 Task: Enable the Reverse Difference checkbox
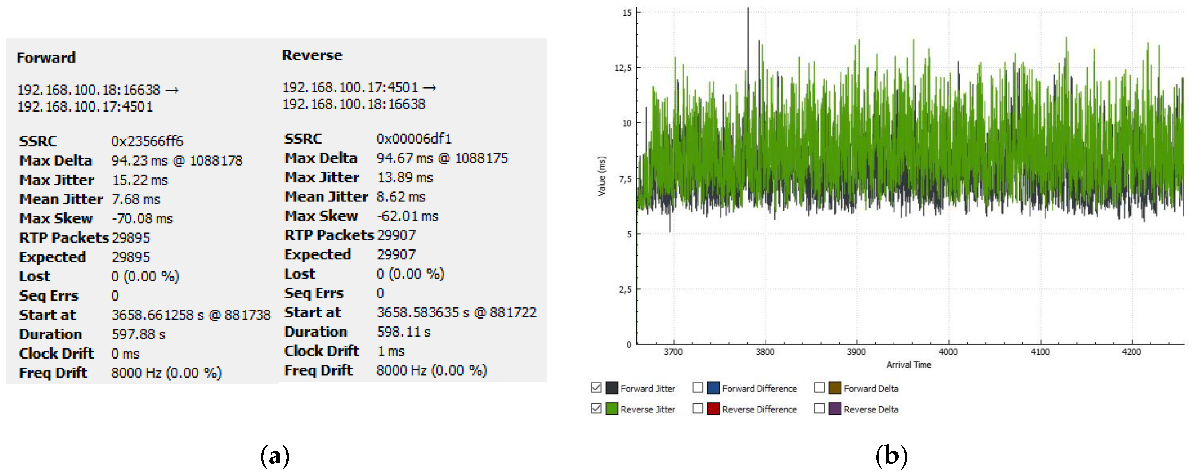[x=698, y=409]
